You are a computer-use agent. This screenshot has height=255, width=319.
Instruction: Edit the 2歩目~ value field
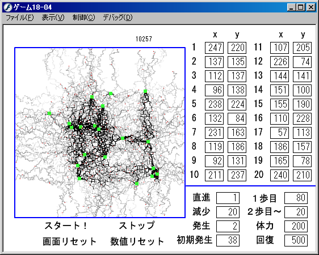click(x=296, y=212)
